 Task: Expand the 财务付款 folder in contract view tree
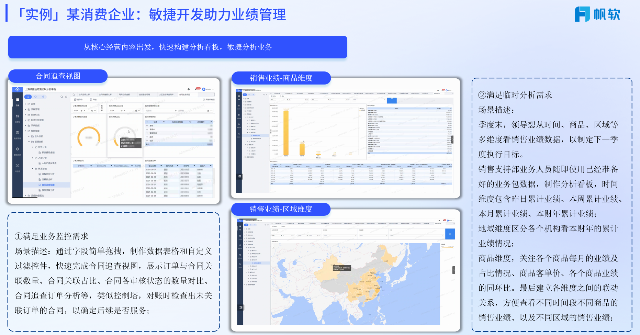pyautogui.click(x=25, y=115)
